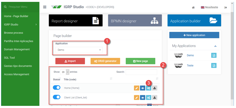Open Browse process menu item
Screen dimensions: 236x108
point(14,33)
